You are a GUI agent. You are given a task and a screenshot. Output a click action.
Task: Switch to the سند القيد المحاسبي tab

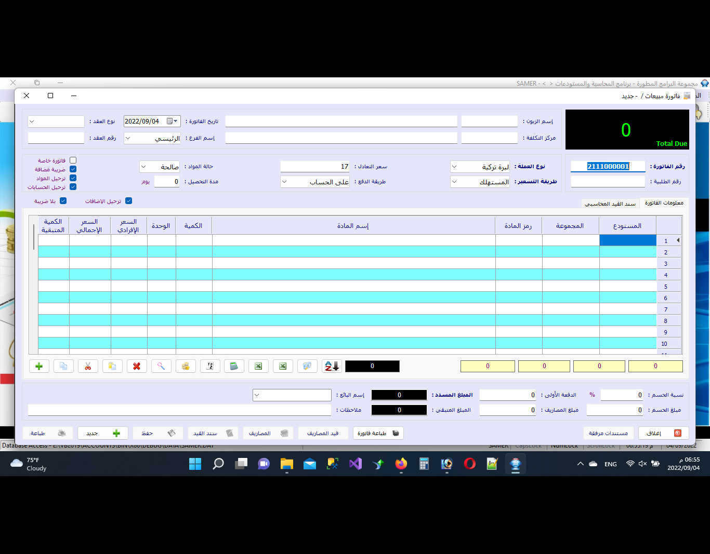point(610,204)
